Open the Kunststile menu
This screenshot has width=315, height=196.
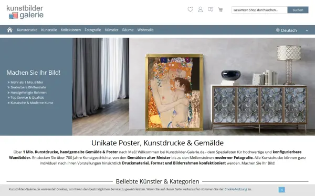[49, 30]
